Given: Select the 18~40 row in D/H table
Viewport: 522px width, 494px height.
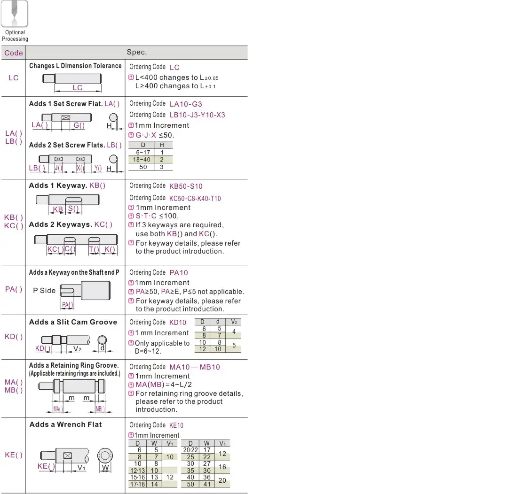Looking at the screenshot, I should 150,159.
